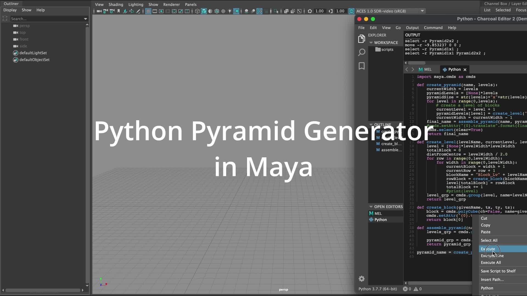This screenshot has height=296, width=527.
Task: Navigate forward with the tab right chevron
Action: pyautogui.click(x=413, y=70)
